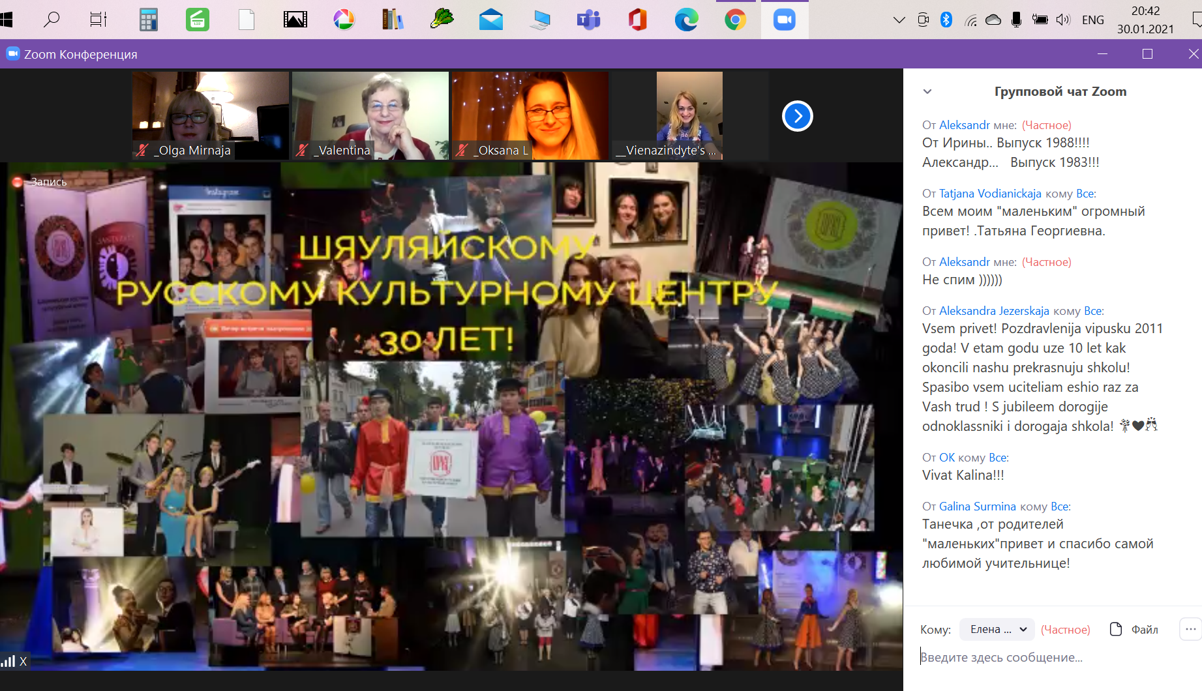Expand the system tray hidden icons arrow
1202x691 pixels.
(899, 20)
